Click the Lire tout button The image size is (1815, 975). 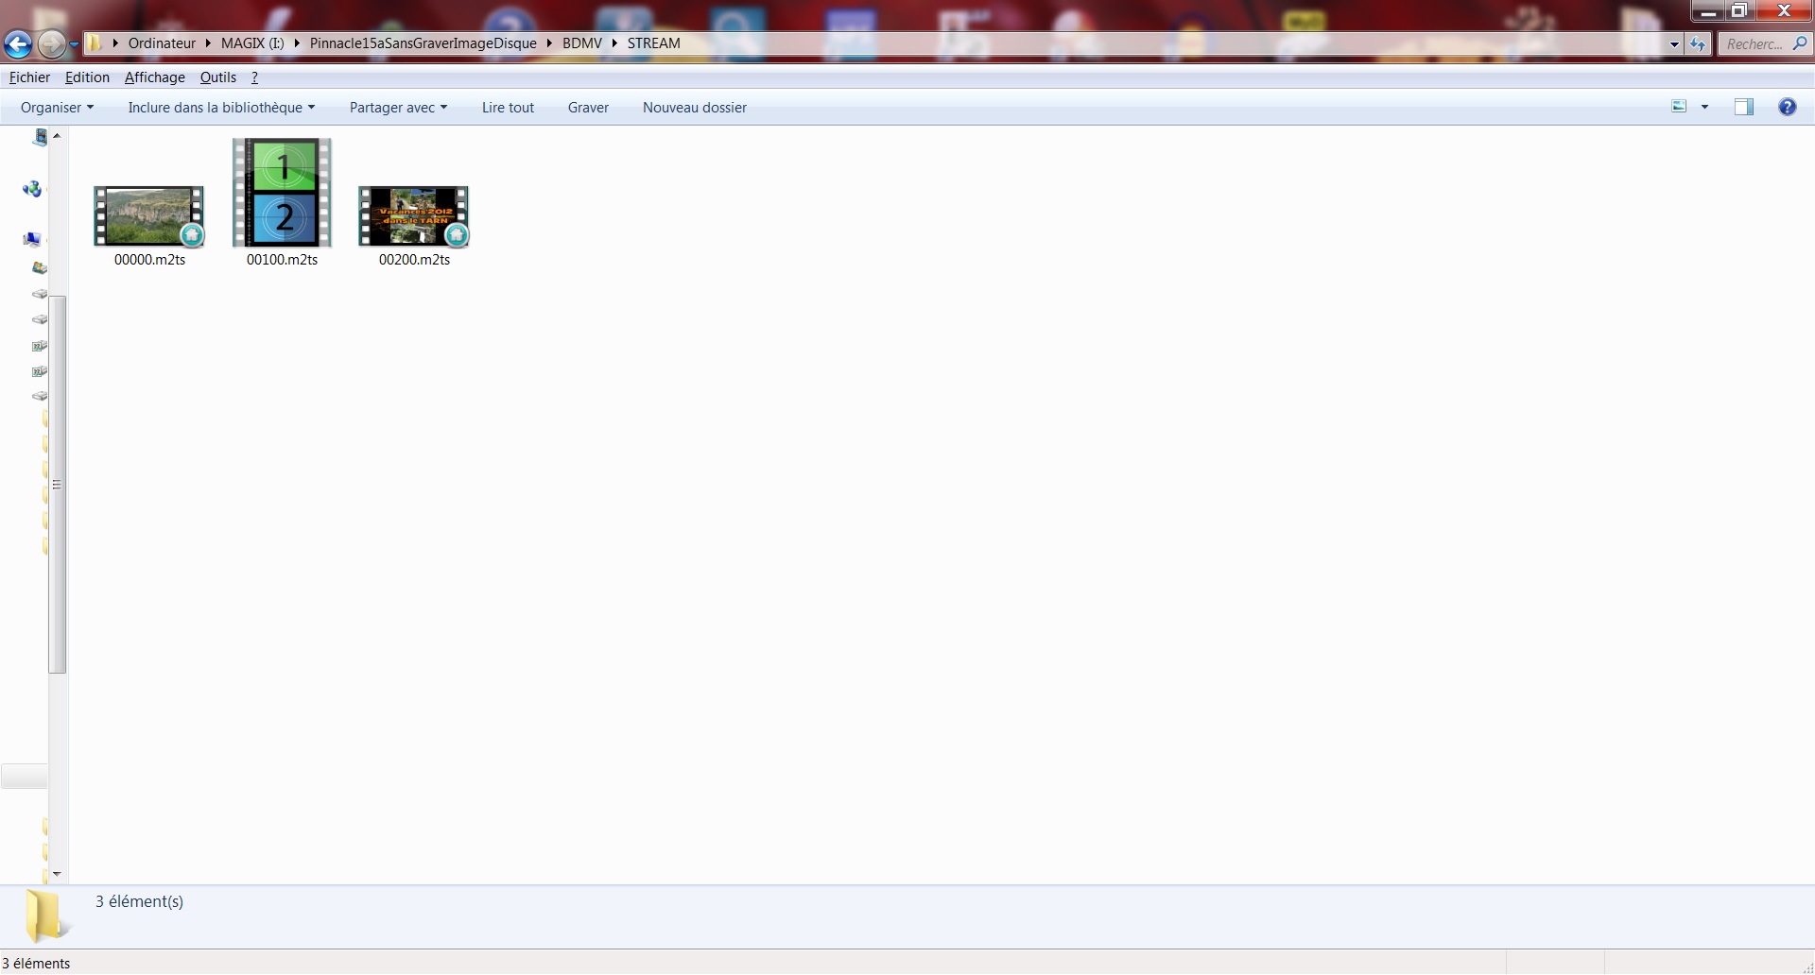[x=508, y=108]
